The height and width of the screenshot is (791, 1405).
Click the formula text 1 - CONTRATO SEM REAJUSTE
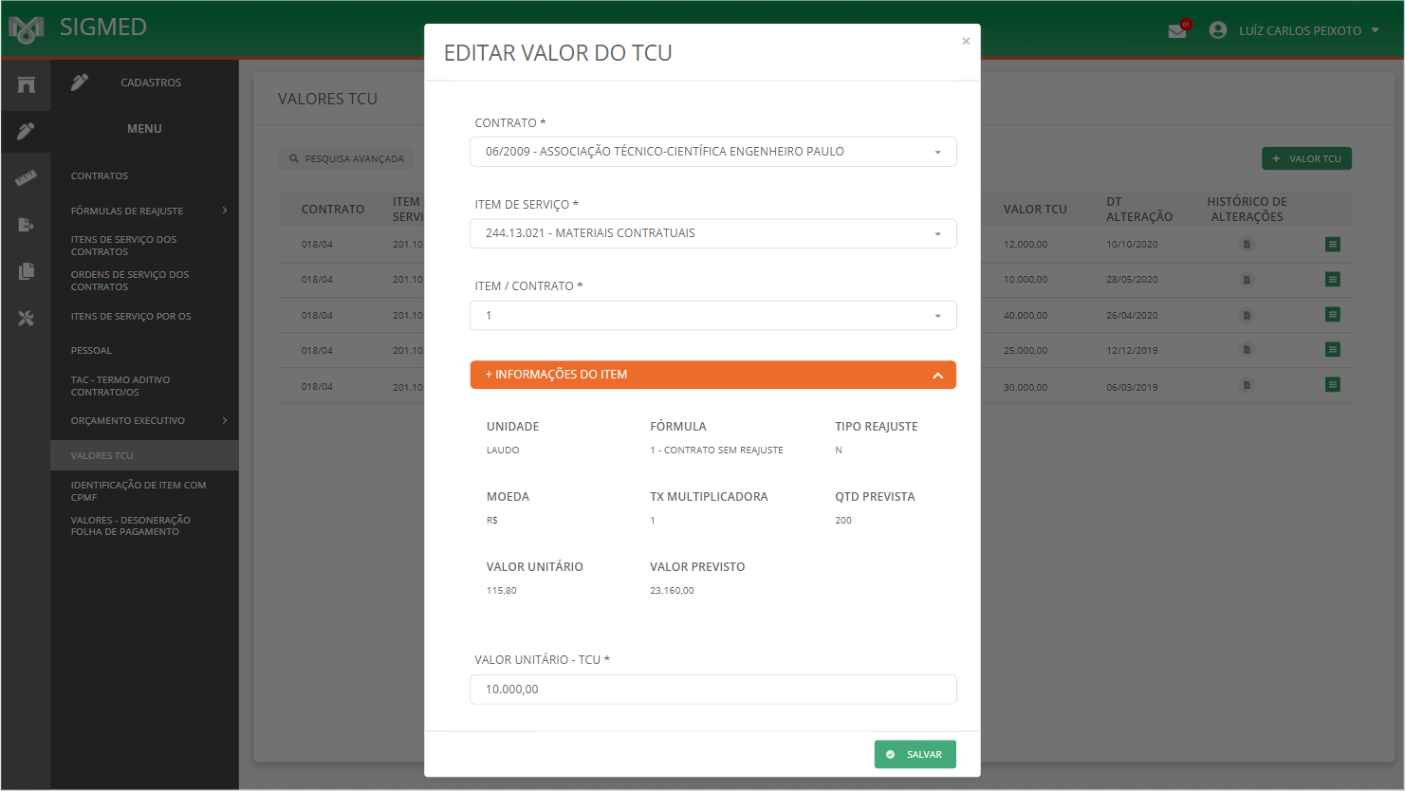(716, 451)
